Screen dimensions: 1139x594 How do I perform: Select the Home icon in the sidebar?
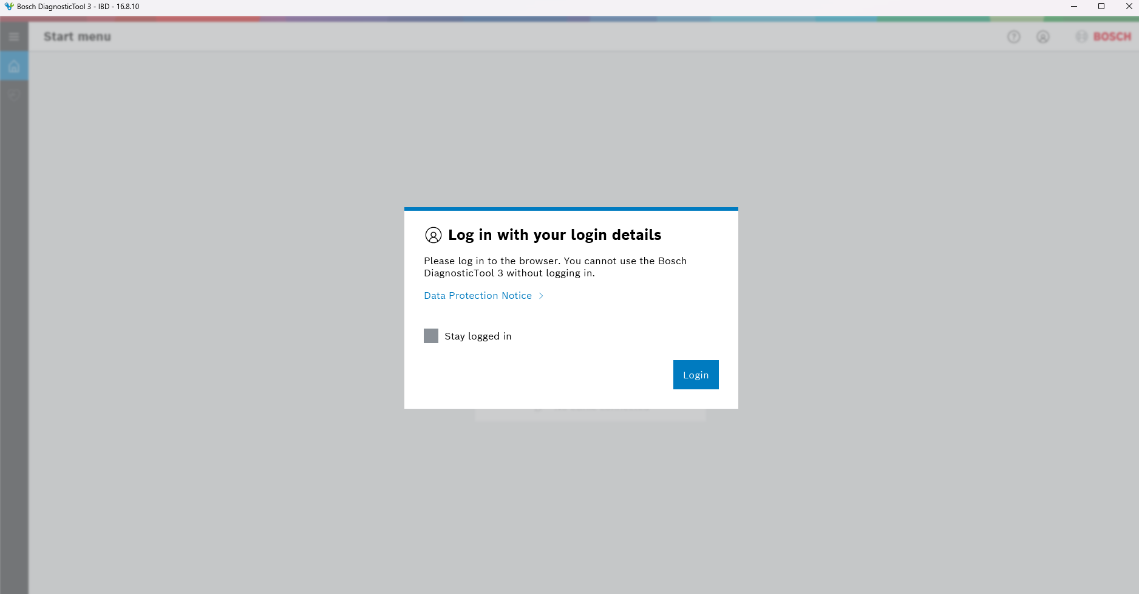[x=14, y=67]
